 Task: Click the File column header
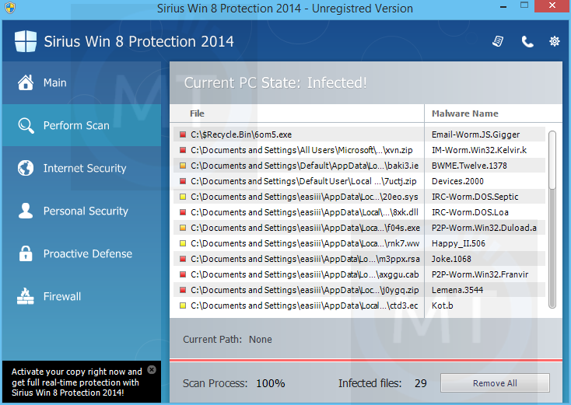click(x=197, y=113)
